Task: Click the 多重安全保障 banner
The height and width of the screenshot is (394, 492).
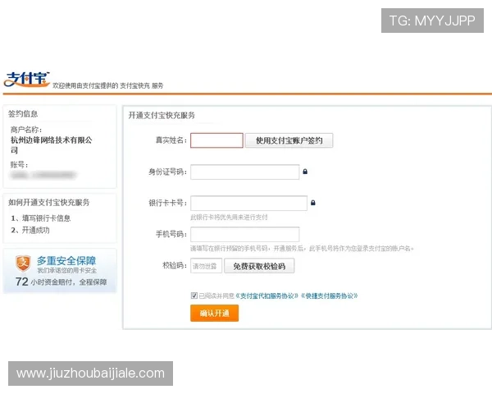Action: tap(60, 271)
